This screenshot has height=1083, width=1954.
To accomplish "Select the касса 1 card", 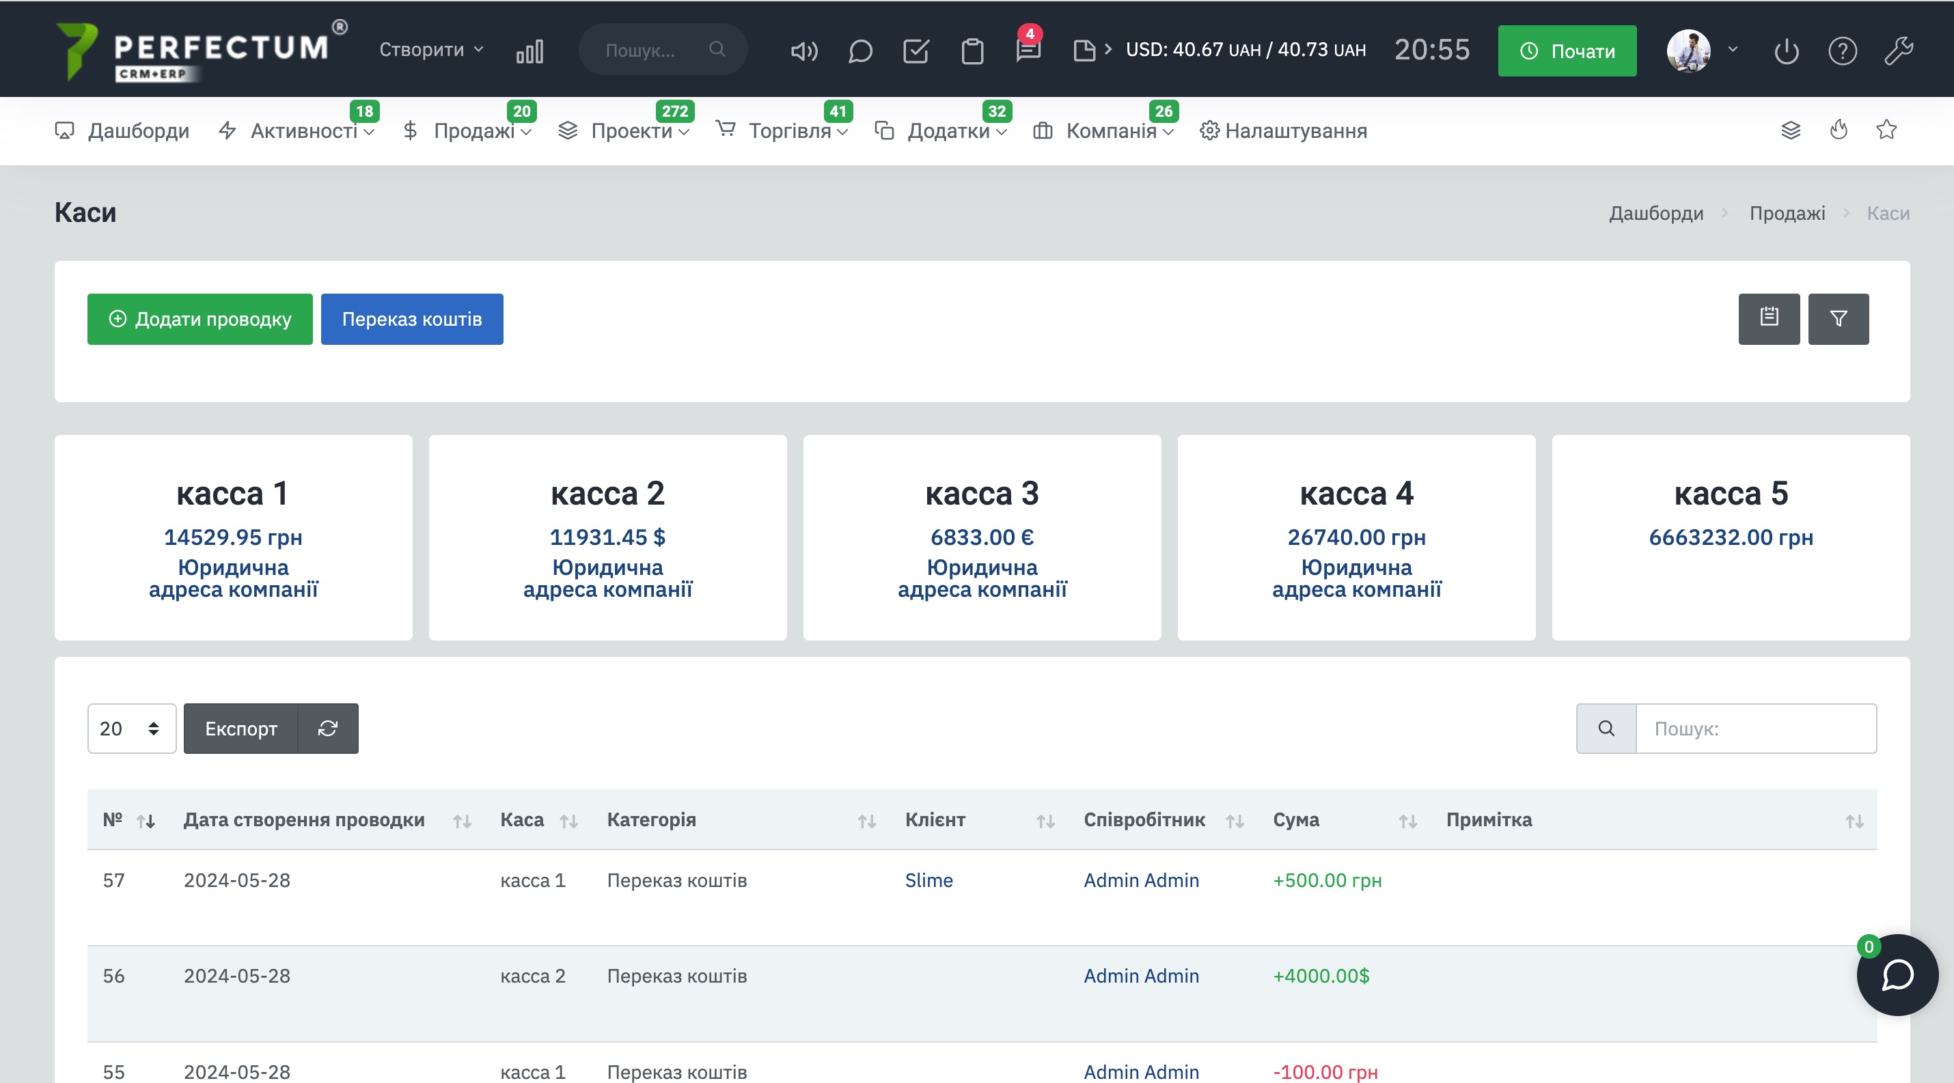I will click(x=234, y=537).
